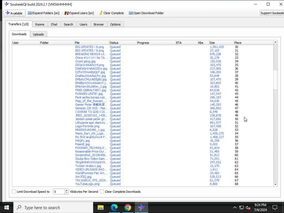Launch Microsoft Edge from the taskbar
Image resolution: width=284 pixels, height=213 pixels.
(x=114, y=207)
